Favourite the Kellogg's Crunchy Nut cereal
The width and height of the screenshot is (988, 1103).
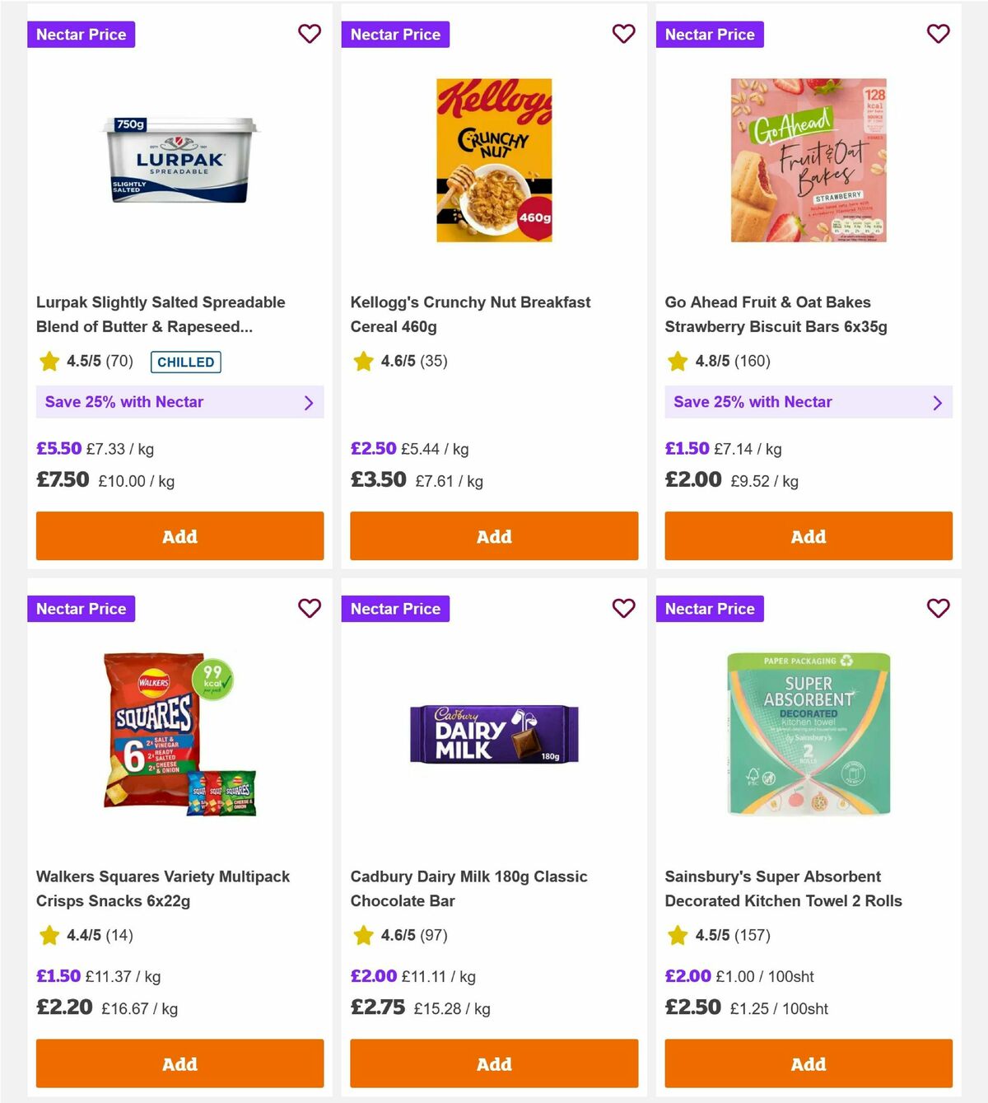(x=624, y=34)
